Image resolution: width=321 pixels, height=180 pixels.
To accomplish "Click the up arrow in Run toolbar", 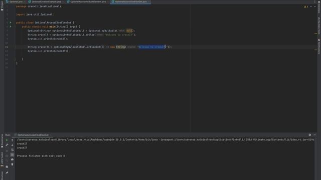I will (12, 140).
